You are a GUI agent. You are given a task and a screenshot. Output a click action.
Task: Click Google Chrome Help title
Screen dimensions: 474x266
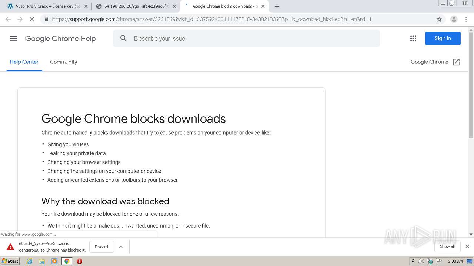click(60, 38)
